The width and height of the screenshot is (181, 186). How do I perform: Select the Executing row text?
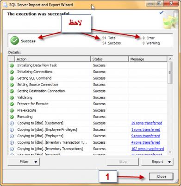tap(25, 117)
